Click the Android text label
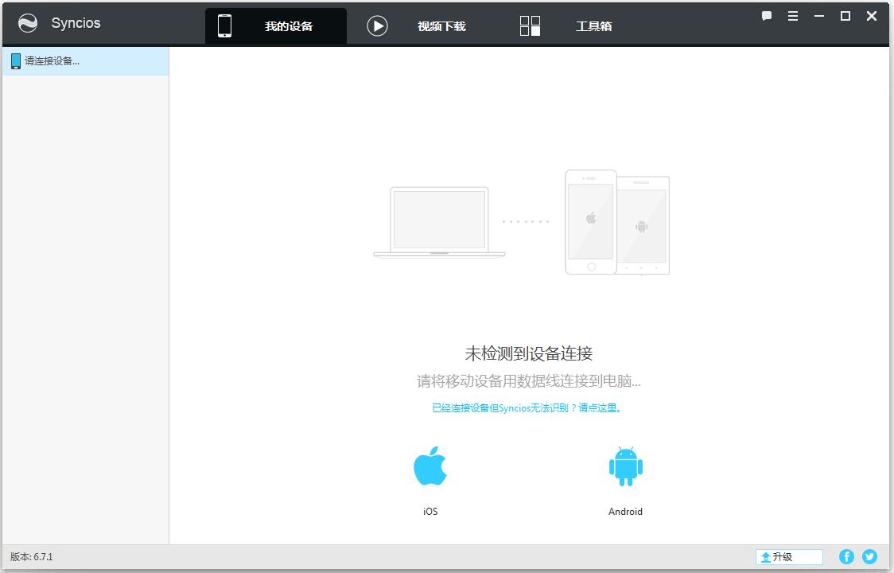 click(x=625, y=512)
